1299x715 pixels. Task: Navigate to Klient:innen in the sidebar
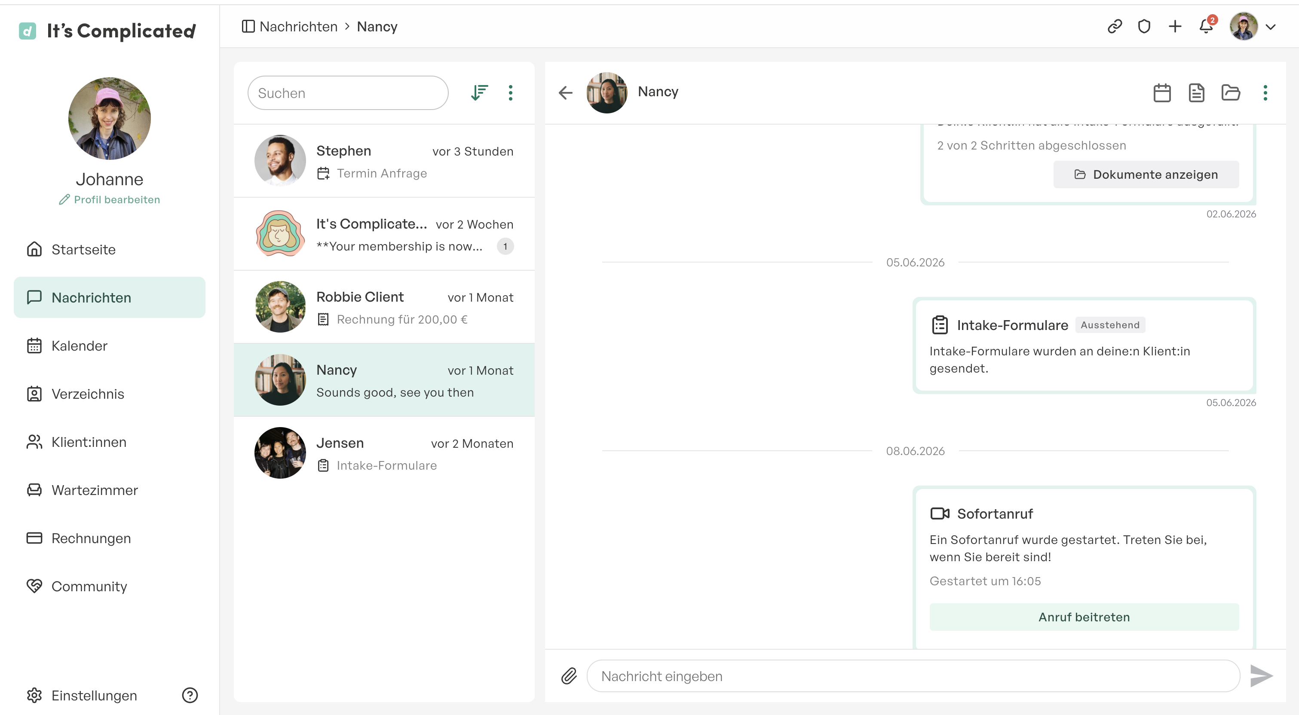pos(110,442)
